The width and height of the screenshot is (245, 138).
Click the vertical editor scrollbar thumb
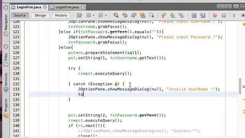(240, 86)
